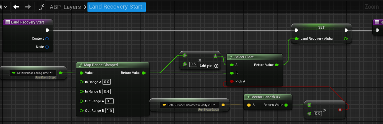Click the multiply node top input pin
The image size is (383, 124).
(184, 56)
